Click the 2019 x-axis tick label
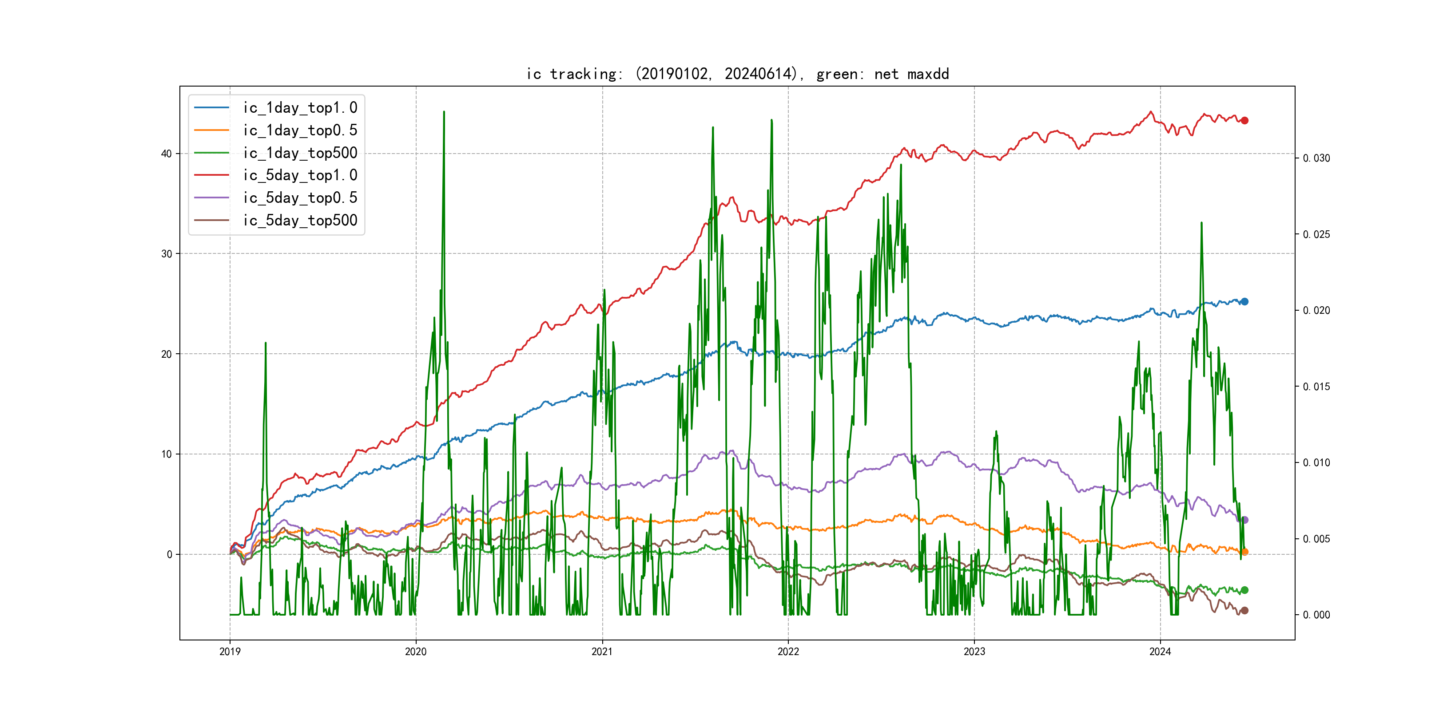 point(230,652)
